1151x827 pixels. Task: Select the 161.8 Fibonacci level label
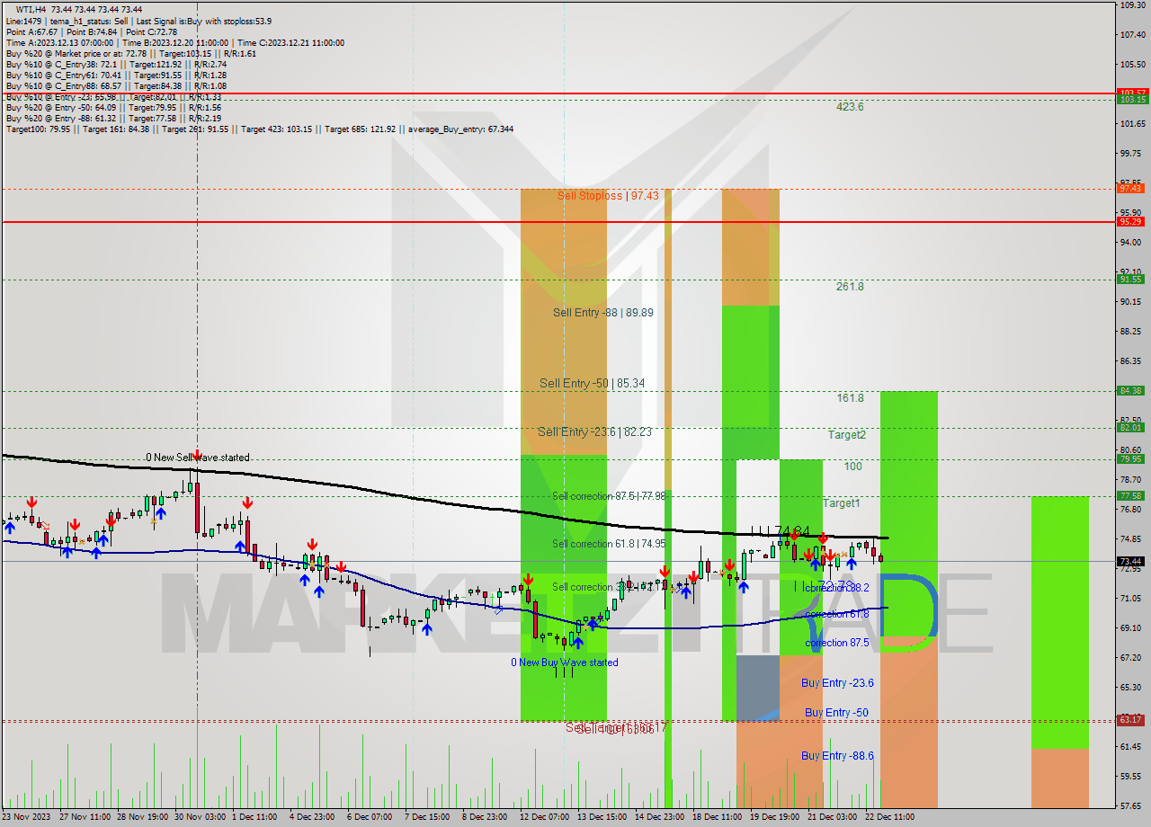850,398
